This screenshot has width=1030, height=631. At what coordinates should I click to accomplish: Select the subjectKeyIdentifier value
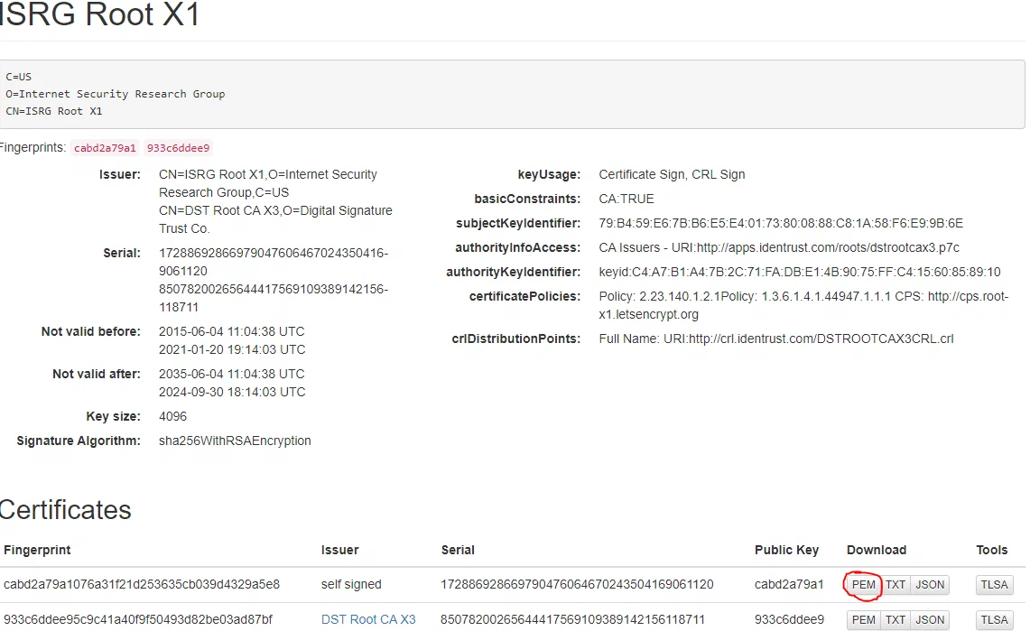[780, 223]
